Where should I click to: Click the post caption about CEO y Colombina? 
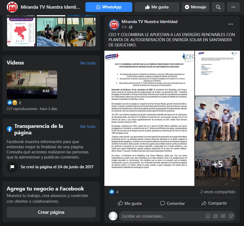click(172, 40)
